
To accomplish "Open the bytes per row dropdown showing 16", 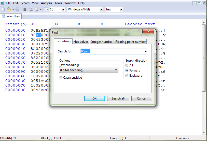I will [x=63, y=9].
